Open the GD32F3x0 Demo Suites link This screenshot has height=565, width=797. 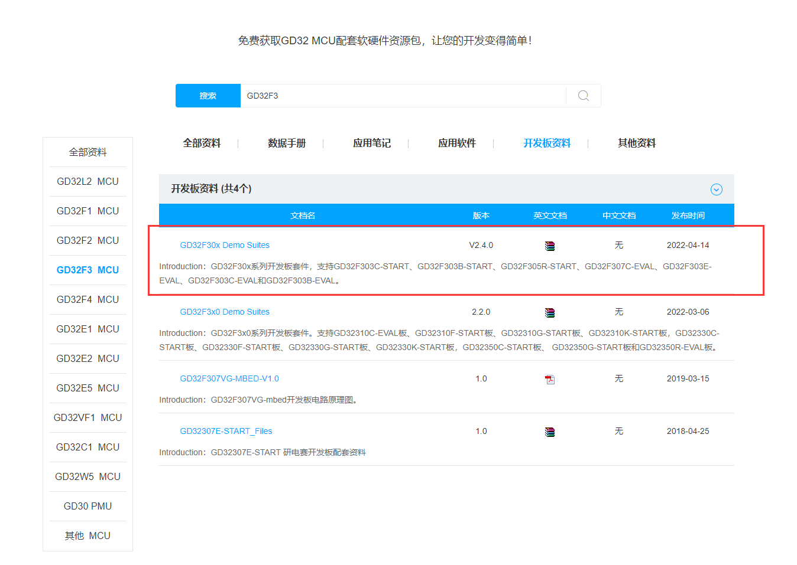pos(225,312)
